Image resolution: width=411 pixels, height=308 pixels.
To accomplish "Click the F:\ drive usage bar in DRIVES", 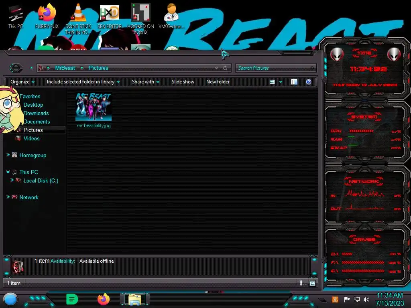I will coord(363,262).
